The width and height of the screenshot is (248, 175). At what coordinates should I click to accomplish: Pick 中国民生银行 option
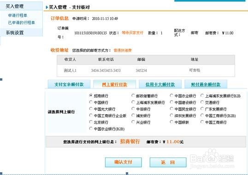tap(171, 109)
